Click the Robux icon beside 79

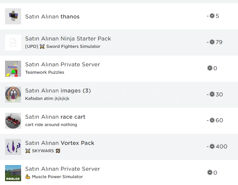point(212,42)
